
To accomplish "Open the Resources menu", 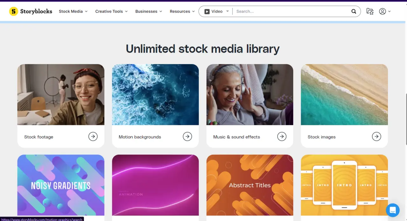I will [182, 11].
